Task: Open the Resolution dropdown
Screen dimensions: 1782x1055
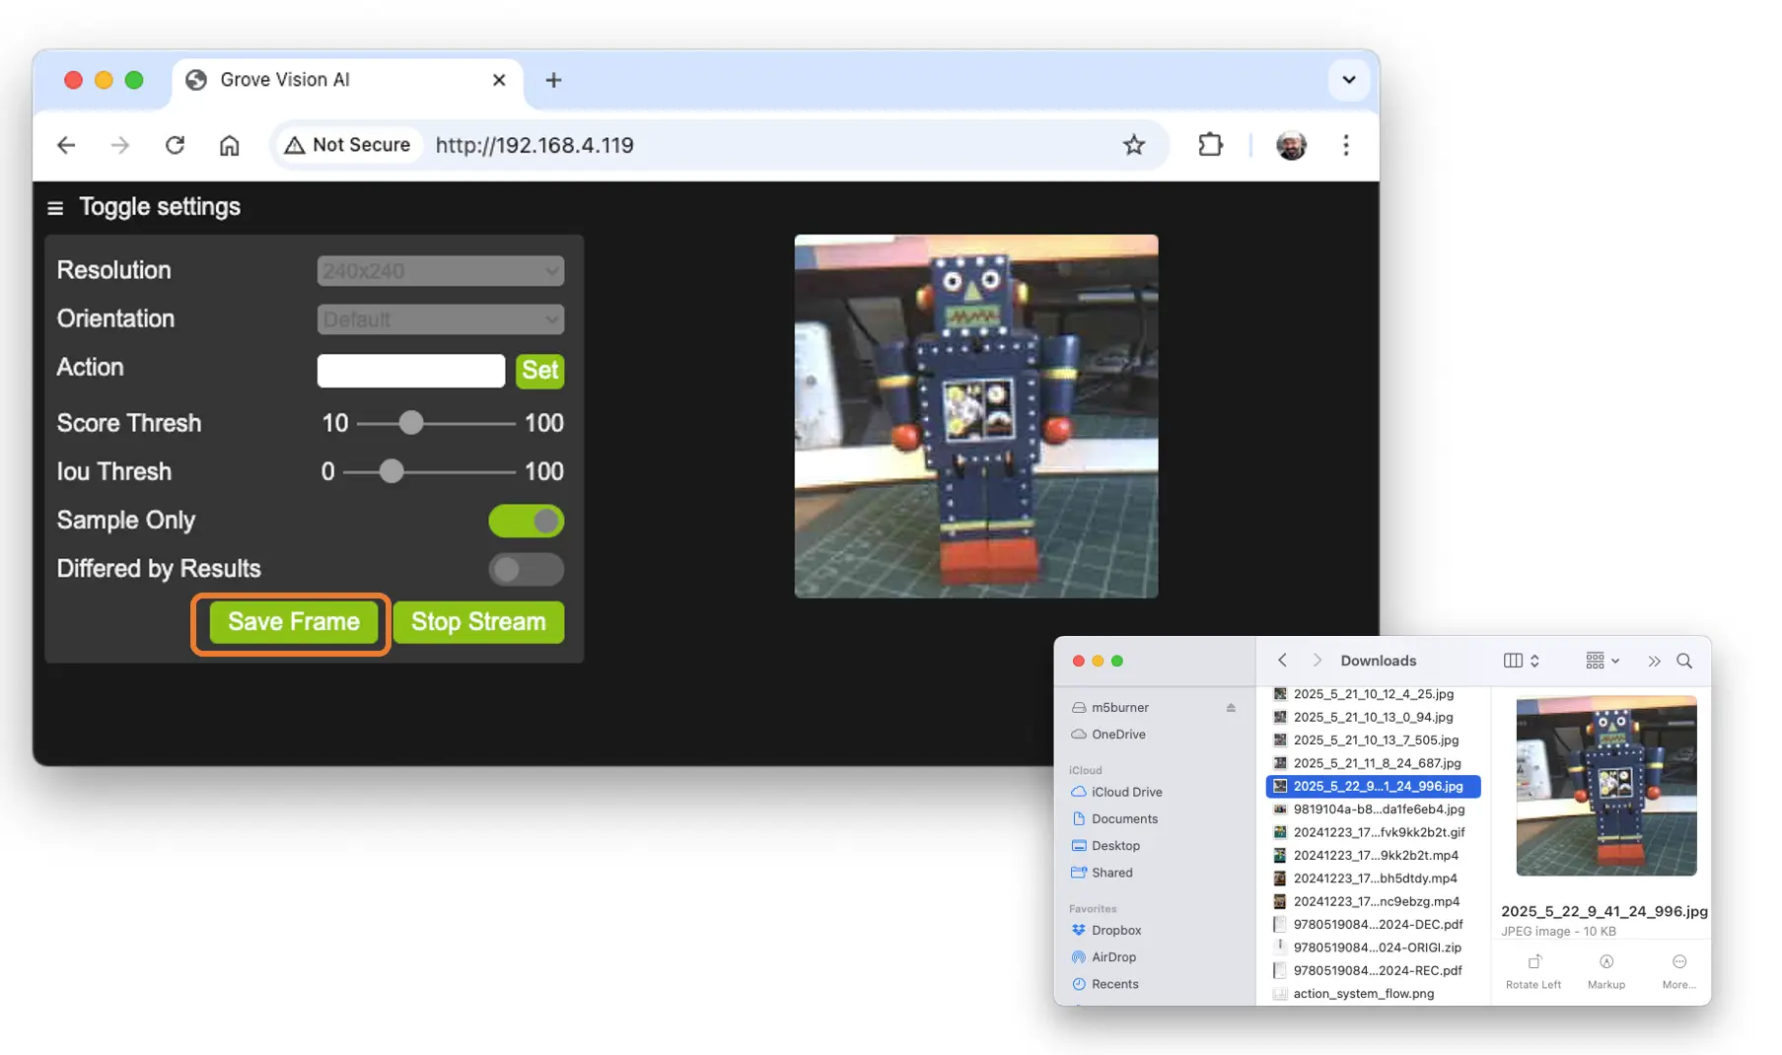Action: [x=440, y=271]
